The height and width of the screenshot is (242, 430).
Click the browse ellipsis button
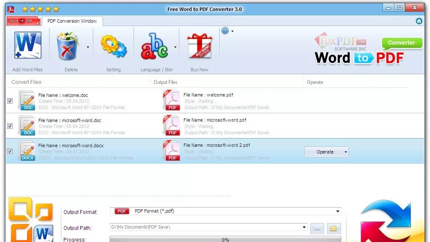317,228
